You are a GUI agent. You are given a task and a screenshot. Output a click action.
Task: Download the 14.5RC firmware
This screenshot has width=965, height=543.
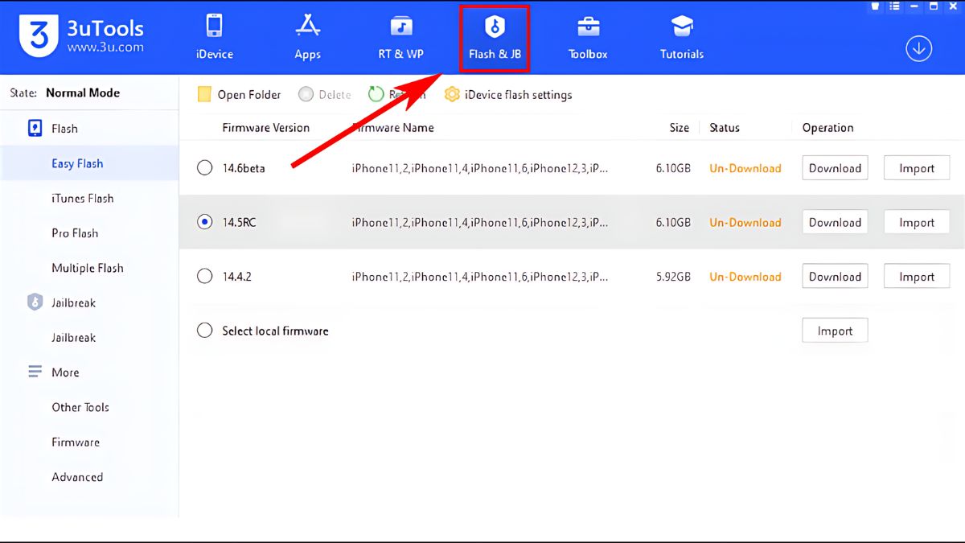pyautogui.click(x=834, y=222)
